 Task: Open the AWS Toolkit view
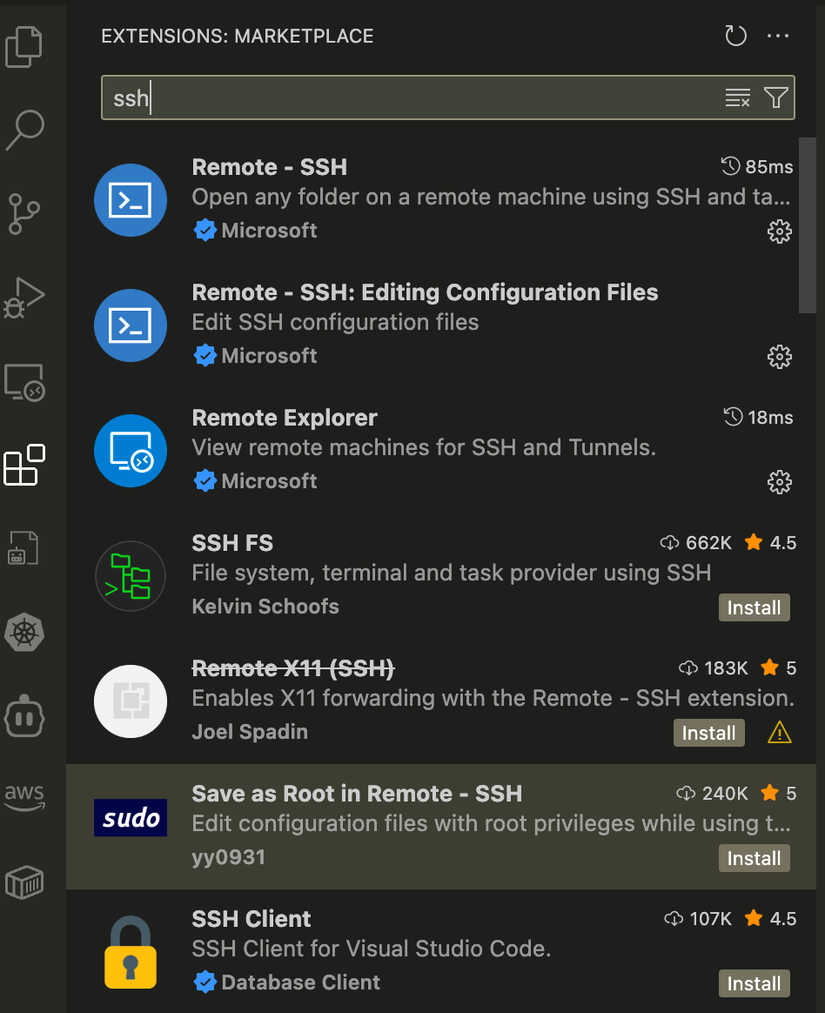click(x=24, y=796)
